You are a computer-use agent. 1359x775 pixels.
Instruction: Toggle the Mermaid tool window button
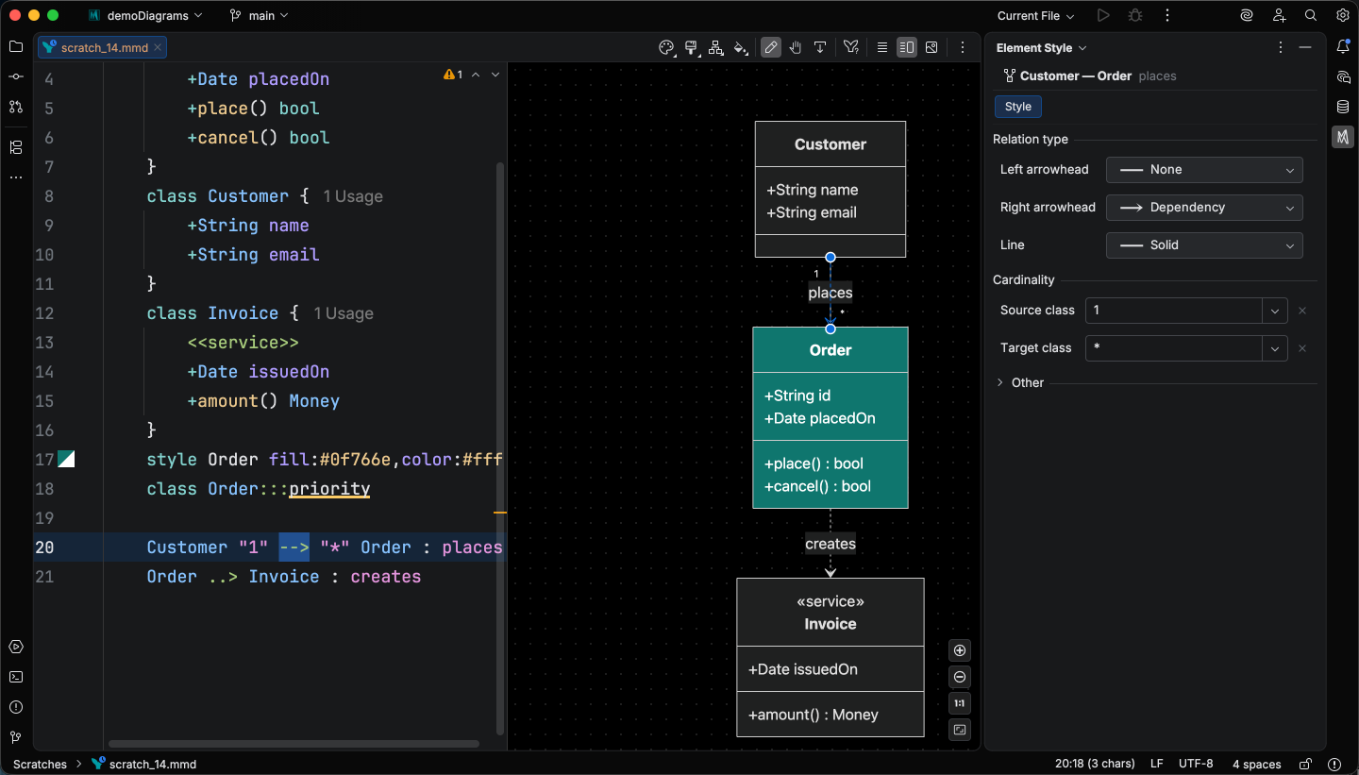coord(1343,137)
